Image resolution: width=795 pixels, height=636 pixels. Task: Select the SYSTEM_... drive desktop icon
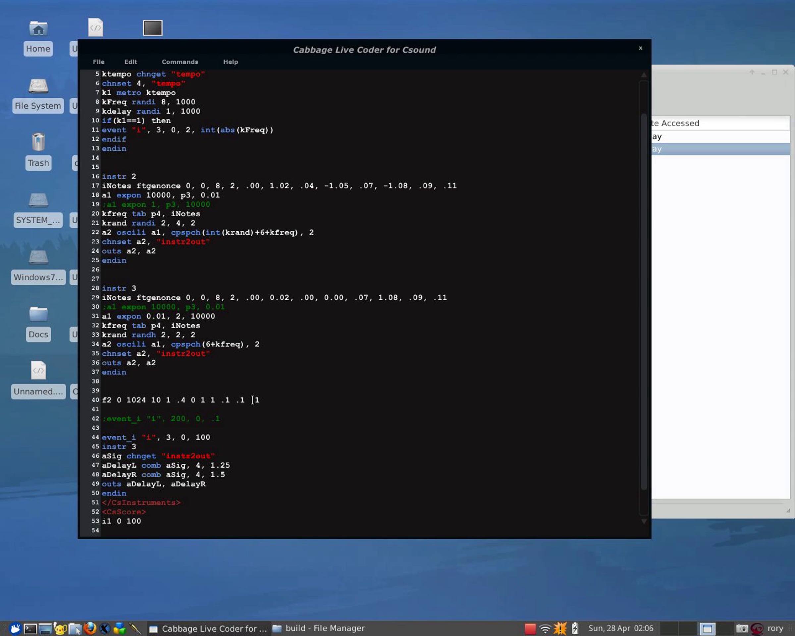click(x=38, y=209)
